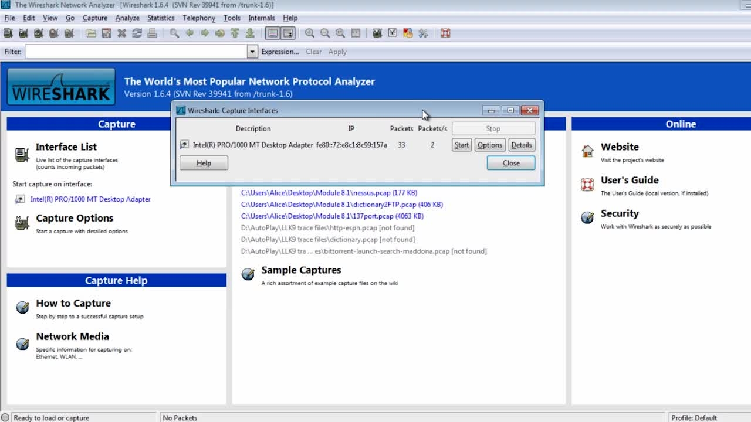Image resolution: width=751 pixels, height=422 pixels.
Task: Click the adapter icon in Capture Interfaces row
Action: 184,145
